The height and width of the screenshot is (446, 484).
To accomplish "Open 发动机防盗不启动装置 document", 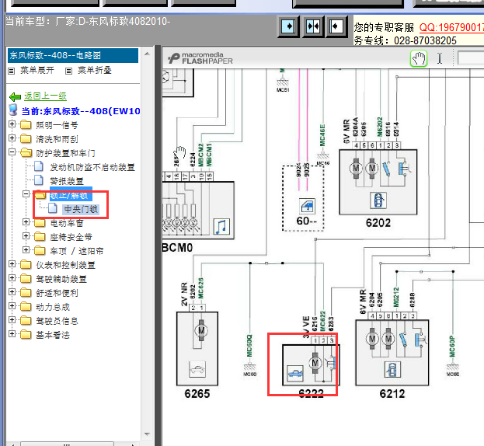I will point(92,167).
